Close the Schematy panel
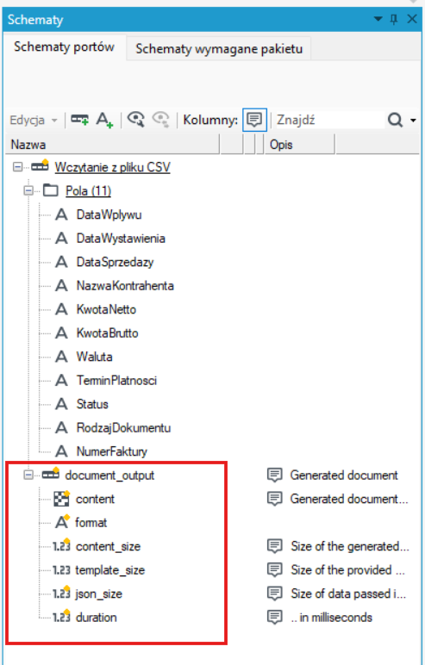425x665 pixels. (412, 19)
